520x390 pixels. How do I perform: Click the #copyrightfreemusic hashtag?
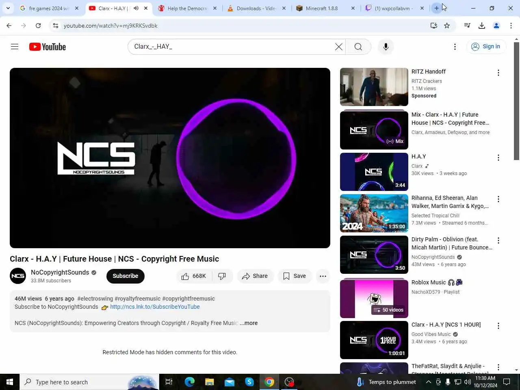coord(188,299)
